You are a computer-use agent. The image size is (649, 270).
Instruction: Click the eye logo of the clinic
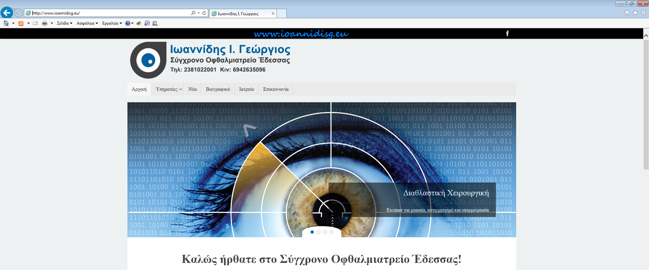tap(148, 60)
